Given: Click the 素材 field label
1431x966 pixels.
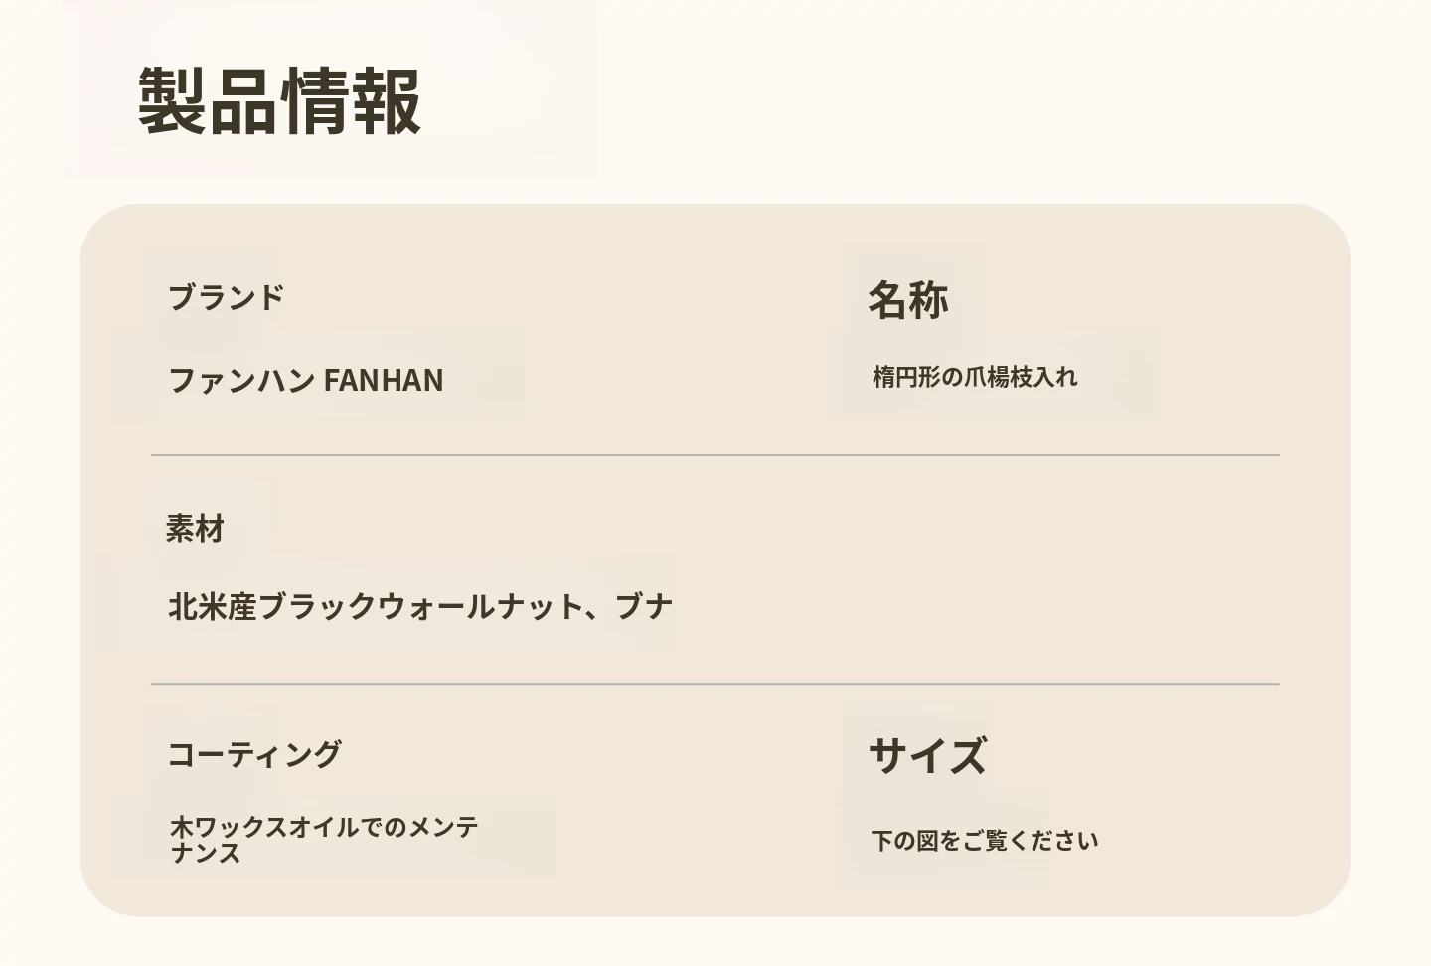Looking at the screenshot, I should pyautogui.click(x=195, y=529).
